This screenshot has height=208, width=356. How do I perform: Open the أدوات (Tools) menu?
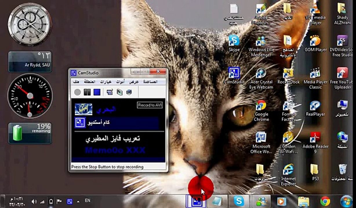(120, 82)
